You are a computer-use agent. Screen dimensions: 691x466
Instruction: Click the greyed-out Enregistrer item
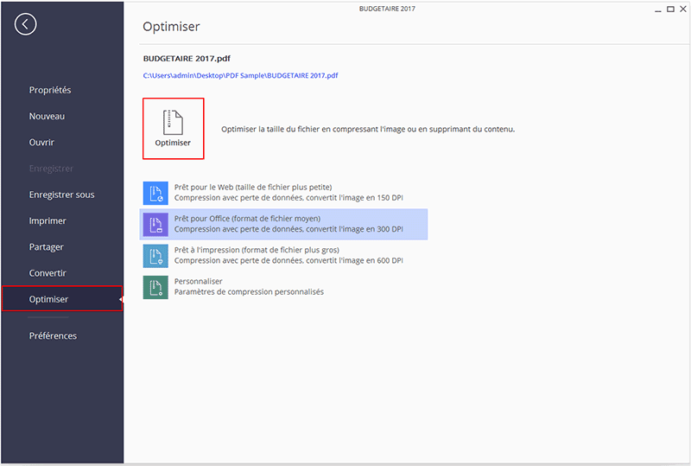[x=51, y=169]
